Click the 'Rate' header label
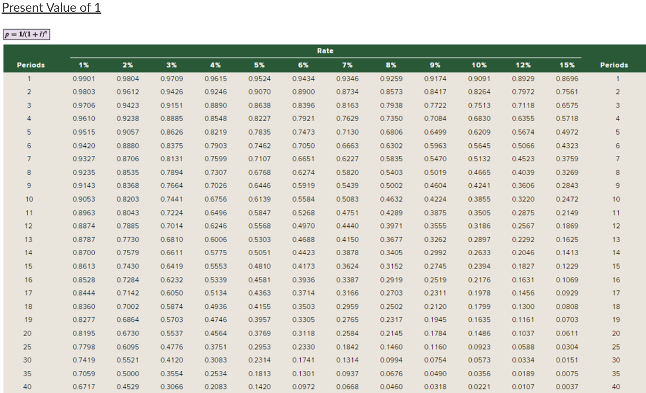646x393 pixels. coord(325,51)
